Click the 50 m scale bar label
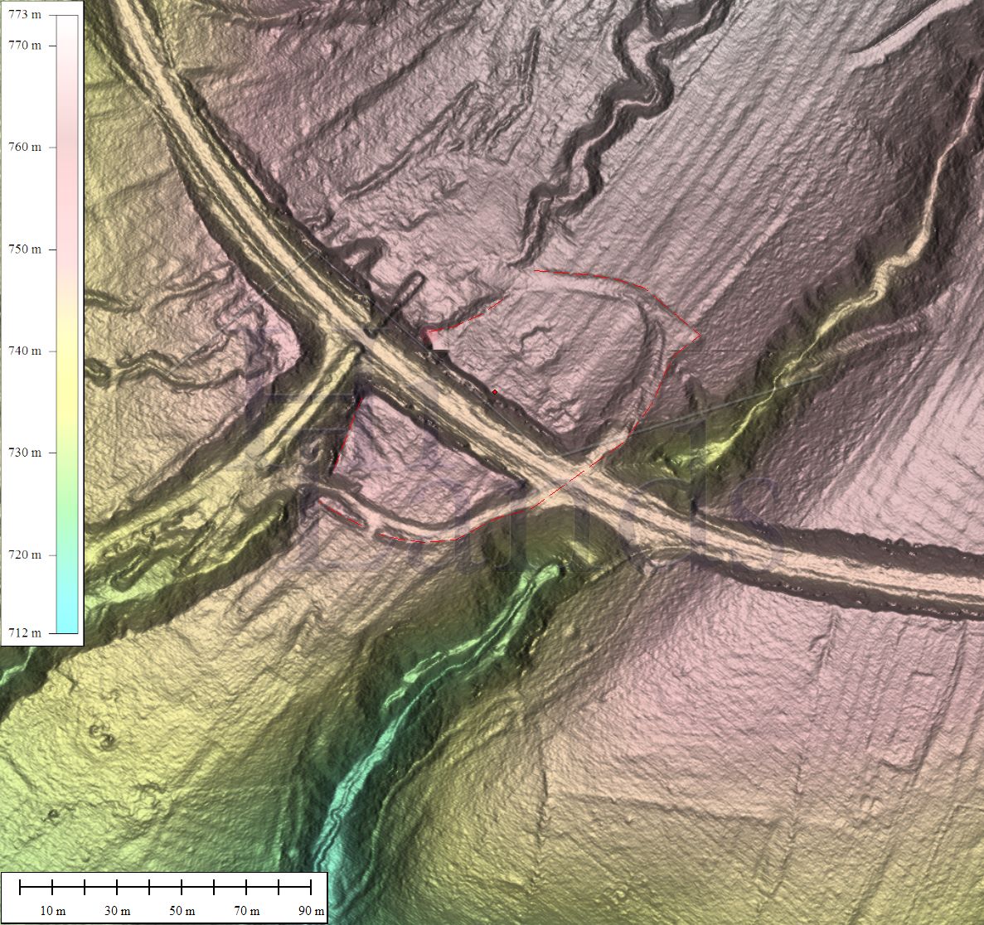984x925 pixels. [x=182, y=911]
